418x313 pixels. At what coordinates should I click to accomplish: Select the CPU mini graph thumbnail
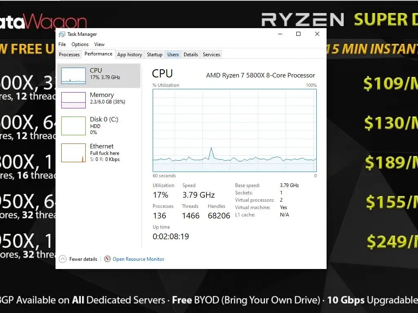pyautogui.click(x=73, y=75)
